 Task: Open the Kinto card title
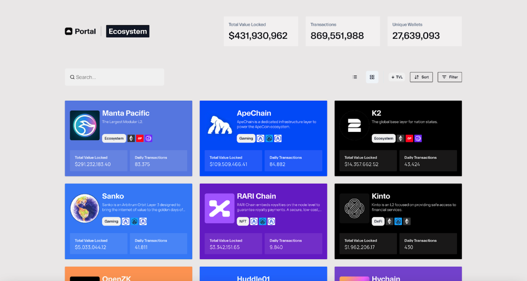[x=381, y=196]
